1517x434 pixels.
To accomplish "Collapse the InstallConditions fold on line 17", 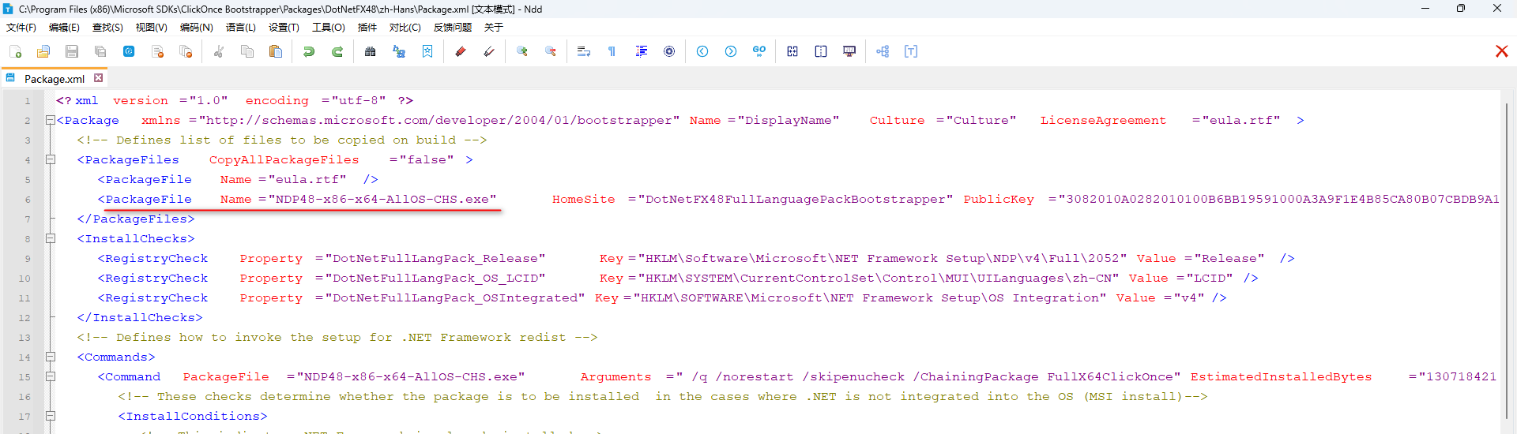I will (x=51, y=416).
